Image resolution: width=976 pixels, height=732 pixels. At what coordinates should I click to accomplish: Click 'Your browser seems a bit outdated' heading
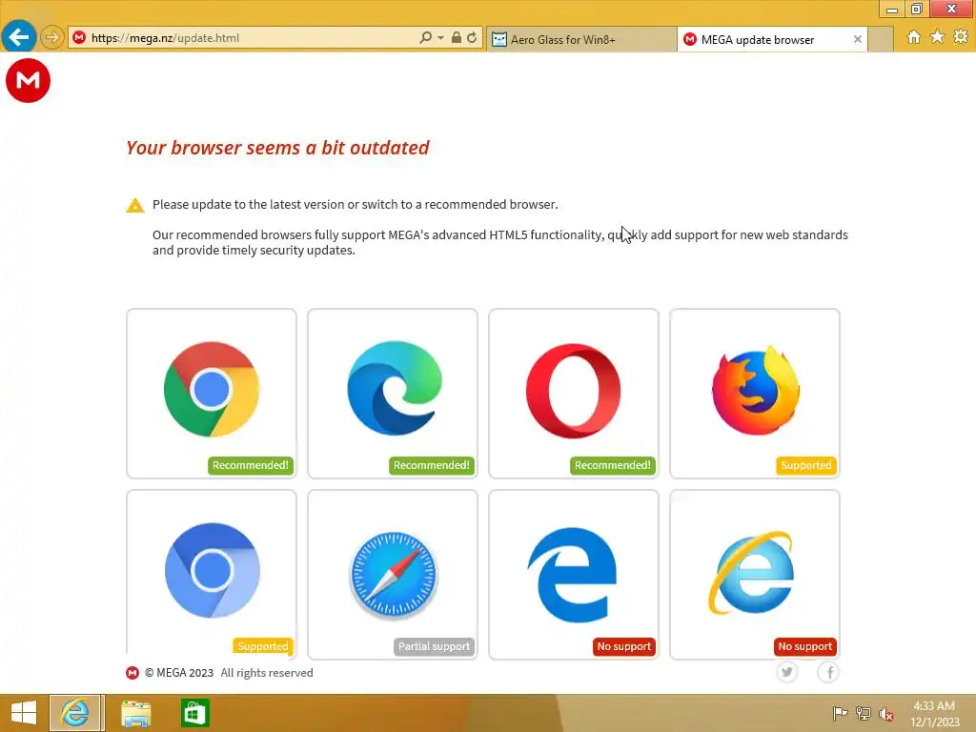pos(277,148)
